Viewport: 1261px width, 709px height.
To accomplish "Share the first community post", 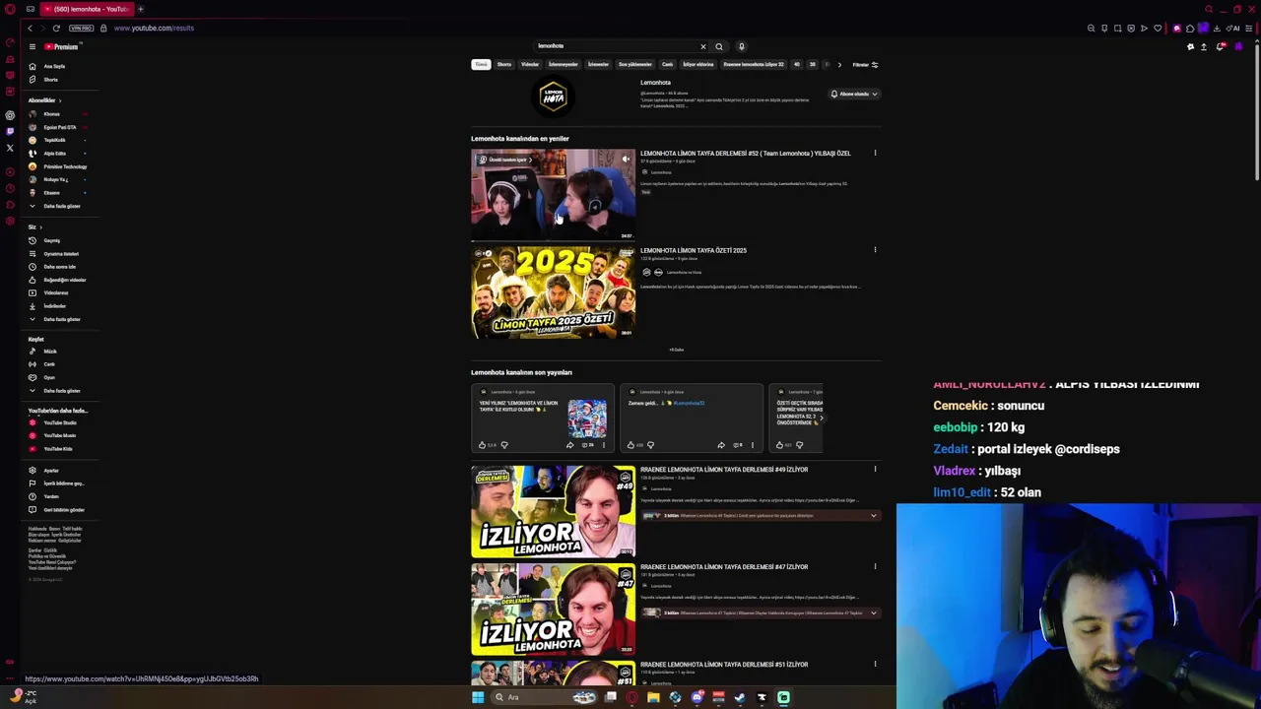I will point(569,445).
